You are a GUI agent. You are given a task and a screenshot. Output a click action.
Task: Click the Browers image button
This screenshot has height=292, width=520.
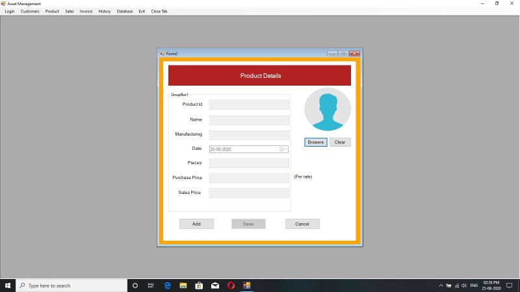(x=315, y=142)
